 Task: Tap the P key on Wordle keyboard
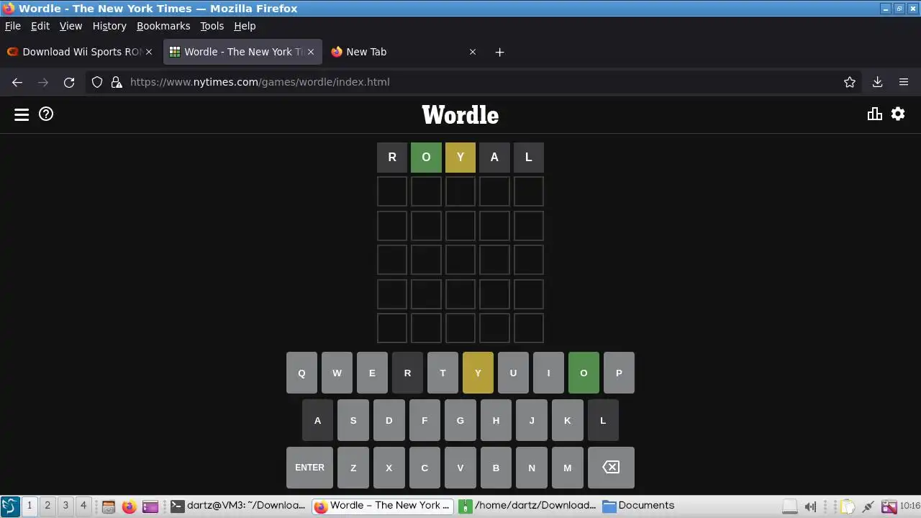[619, 373]
